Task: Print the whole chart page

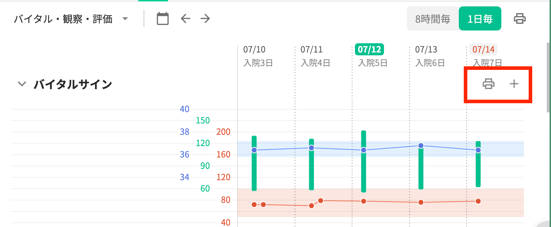Action: pos(519,19)
